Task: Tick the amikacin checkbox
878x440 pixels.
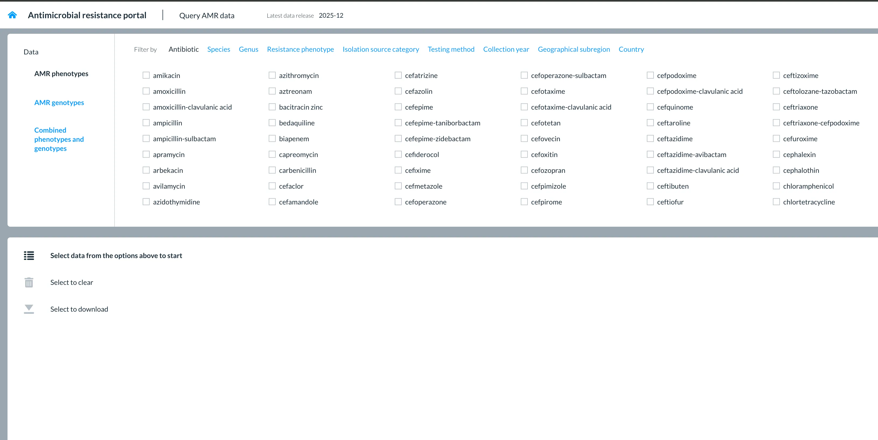Action: [x=146, y=75]
